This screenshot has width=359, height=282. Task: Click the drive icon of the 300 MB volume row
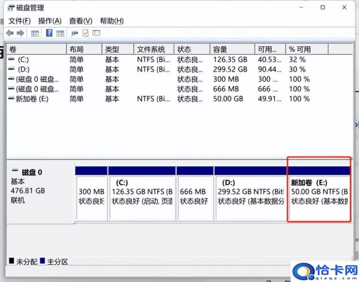(x=11, y=79)
